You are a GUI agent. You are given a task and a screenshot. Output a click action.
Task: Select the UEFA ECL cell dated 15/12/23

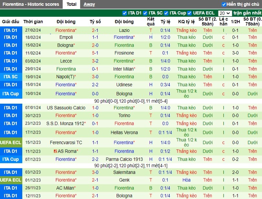click(11, 143)
